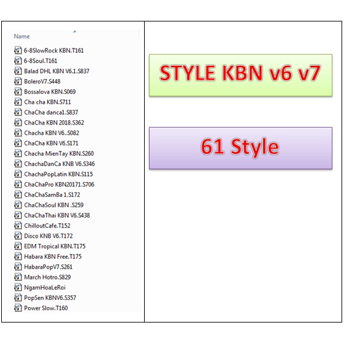Select file name Chacha KBN V6..S082
This screenshot has height=344, width=344.
pos(52,133)
